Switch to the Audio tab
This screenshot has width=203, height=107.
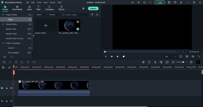(x=29, y=8)
